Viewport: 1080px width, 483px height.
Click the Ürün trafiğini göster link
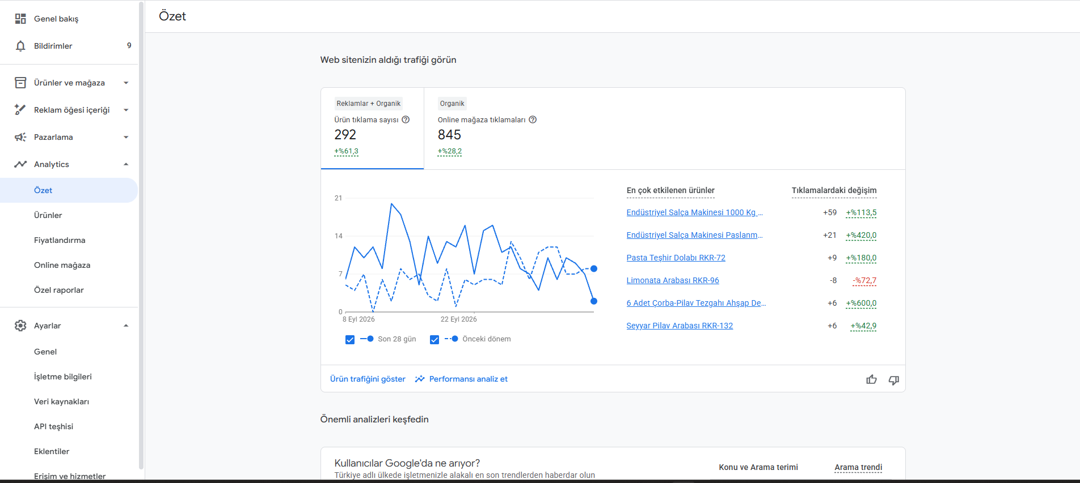pyautogui.click(x=368, y=379)
